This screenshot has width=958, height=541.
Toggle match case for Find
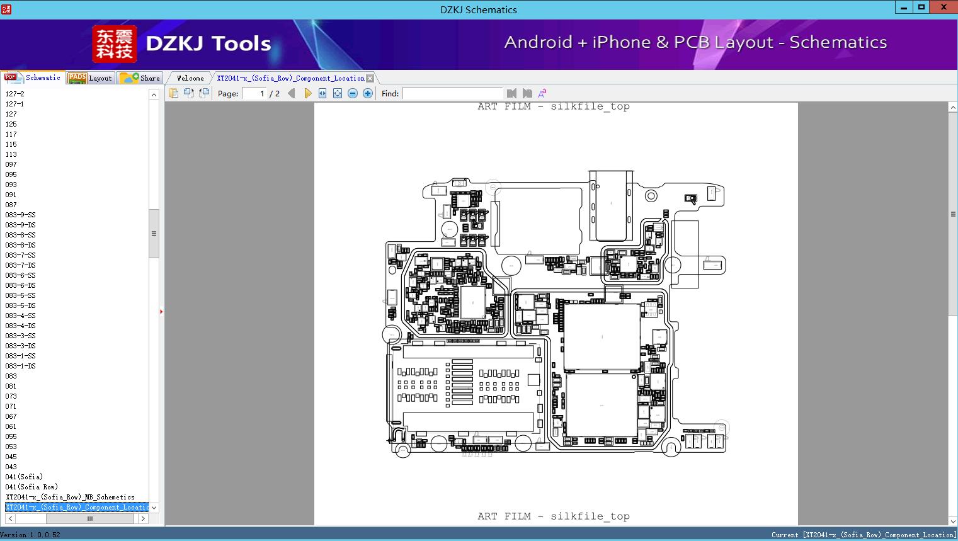542,93
